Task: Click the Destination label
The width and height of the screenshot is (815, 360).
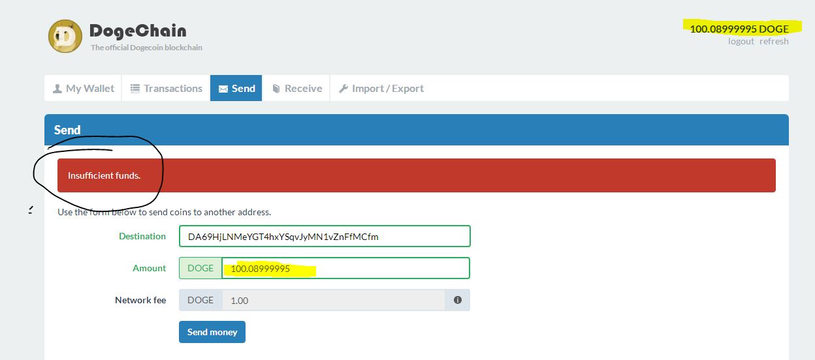Action: (142, 236)
